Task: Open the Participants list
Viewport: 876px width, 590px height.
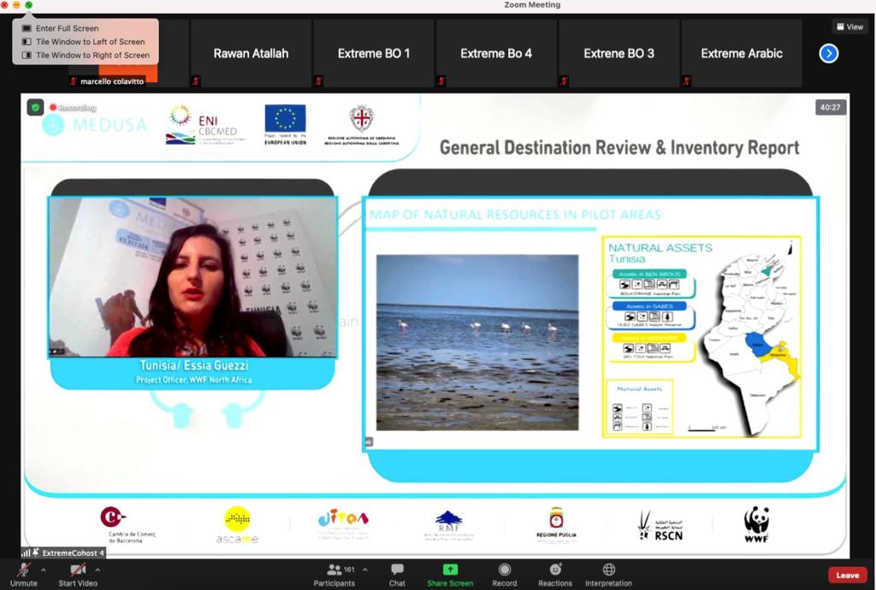Action: [334, 570]
